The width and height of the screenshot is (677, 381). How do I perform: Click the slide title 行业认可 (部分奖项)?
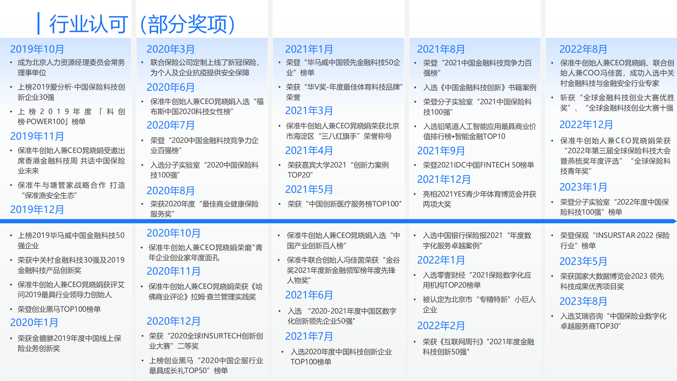142,24
